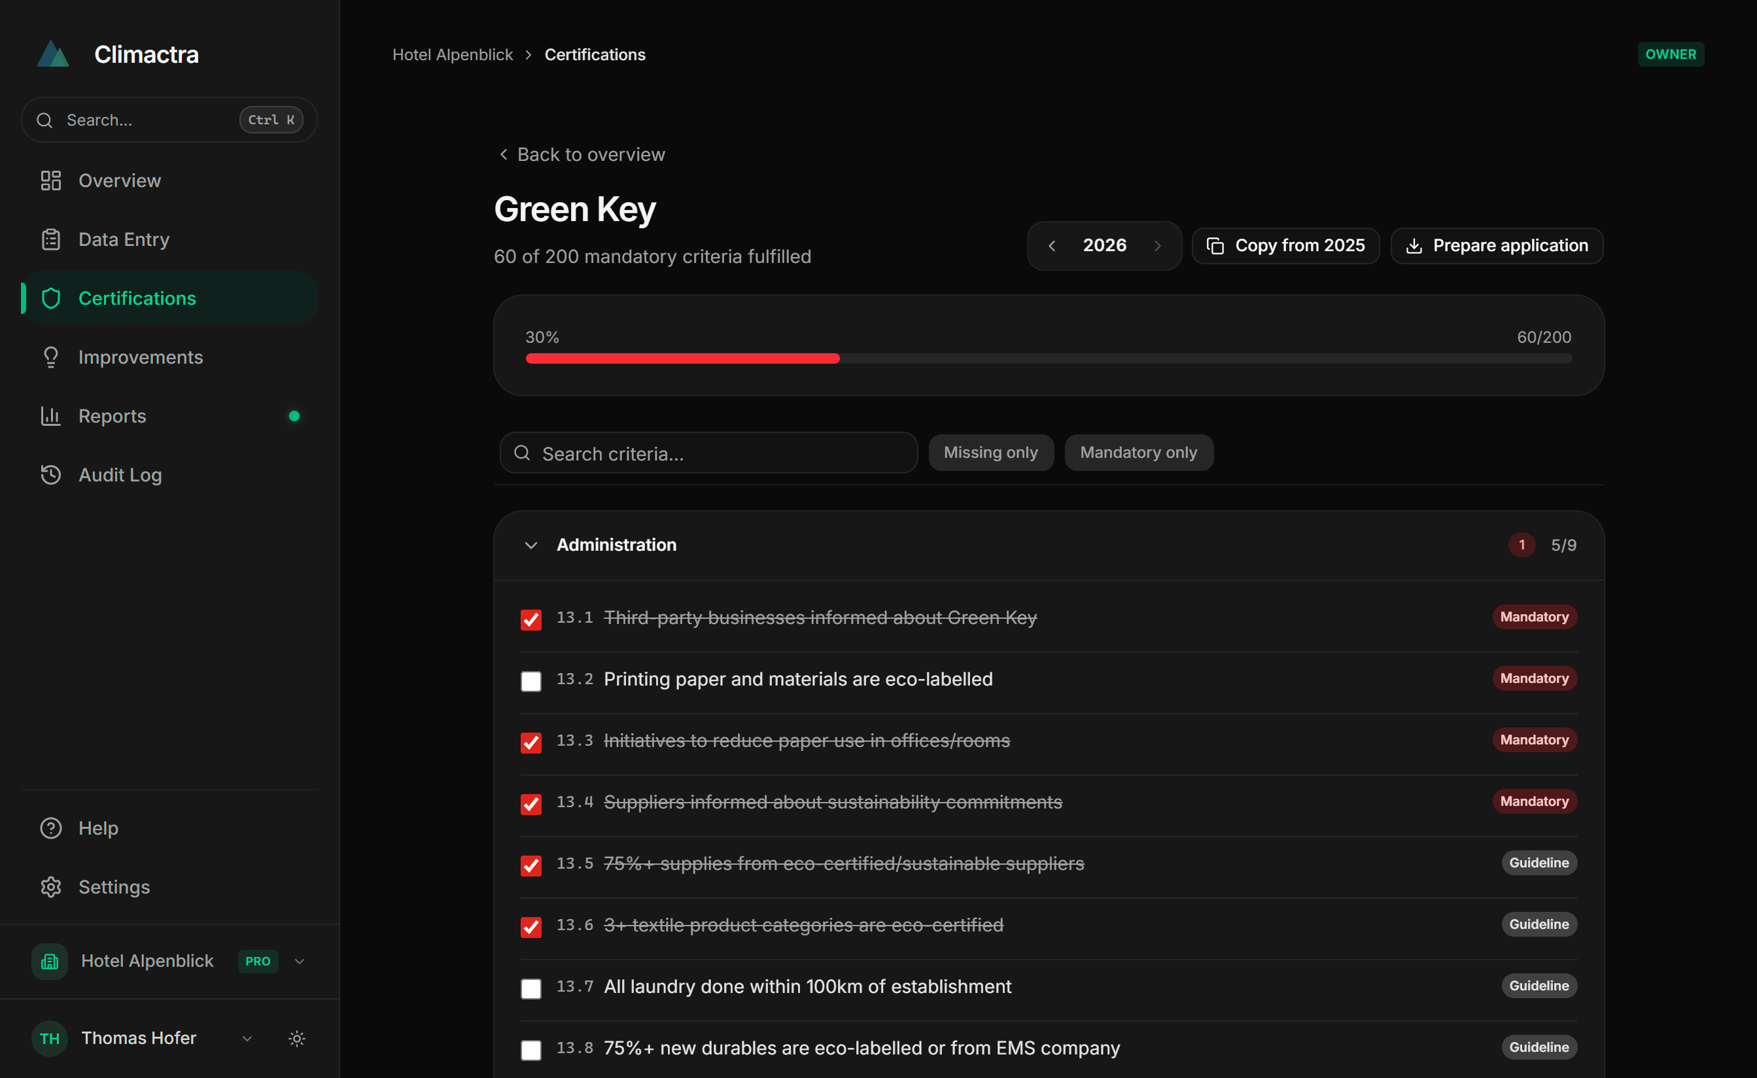Click the search criteria magnifier icon
The image size is (1757, 1078).
pyautogui.click(x=522, y=453)
